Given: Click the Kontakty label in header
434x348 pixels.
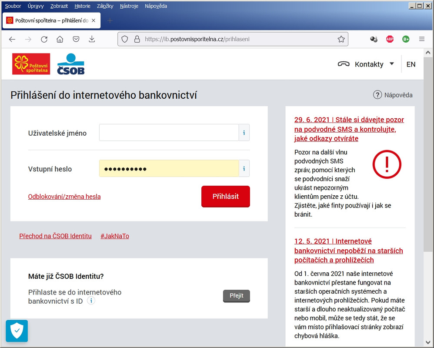Looking at the screenshot, I should 369,64.
